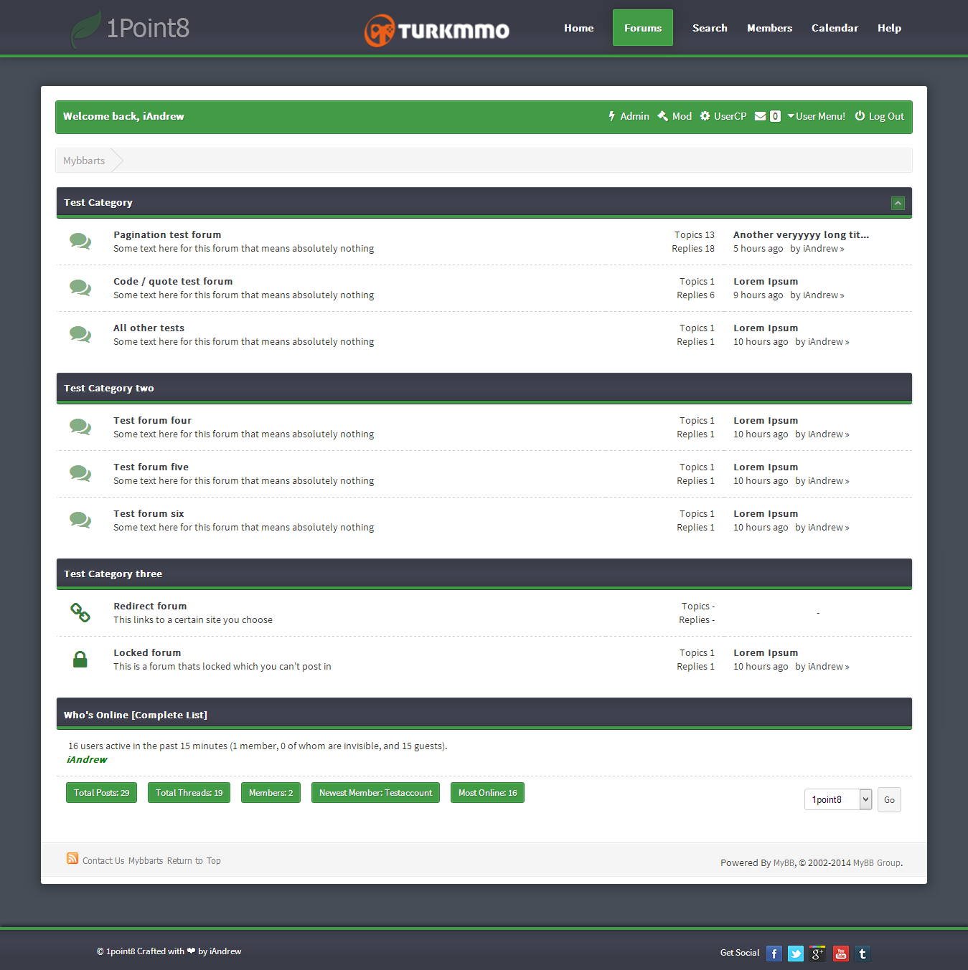This screenshot has width=968, height=970.
Task: Click the Locked forum padlock icon
Action: coord(80,660)
